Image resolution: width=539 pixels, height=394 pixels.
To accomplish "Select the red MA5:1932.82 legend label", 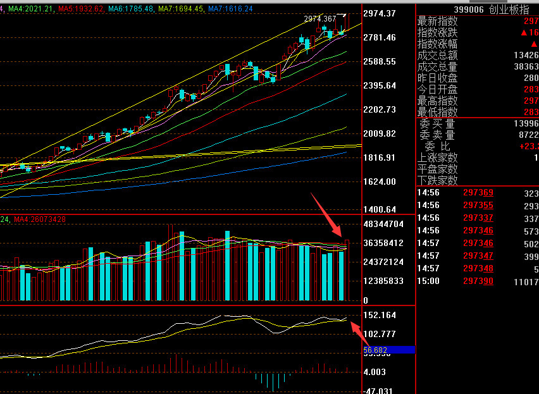I will (x=80, y=9).
